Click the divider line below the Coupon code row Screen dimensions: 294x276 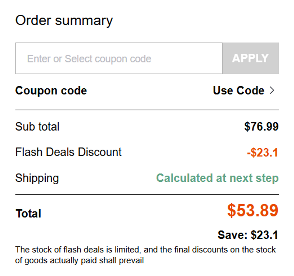[x=147, y=110]
